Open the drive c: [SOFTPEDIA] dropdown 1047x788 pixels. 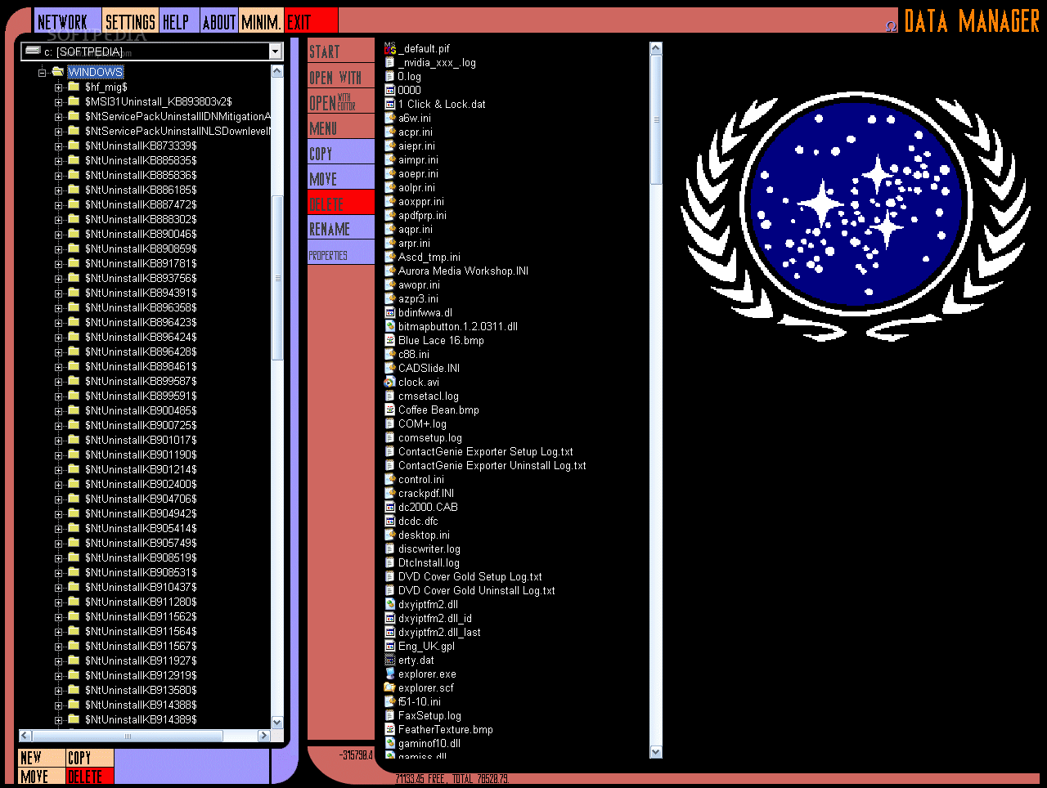(x=275, y=51)
